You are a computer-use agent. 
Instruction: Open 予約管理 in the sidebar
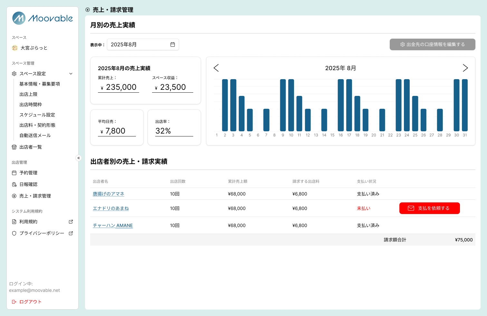click(28, 173)
